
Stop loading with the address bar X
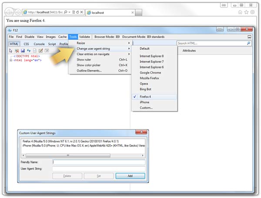click(x=82, y=12)
